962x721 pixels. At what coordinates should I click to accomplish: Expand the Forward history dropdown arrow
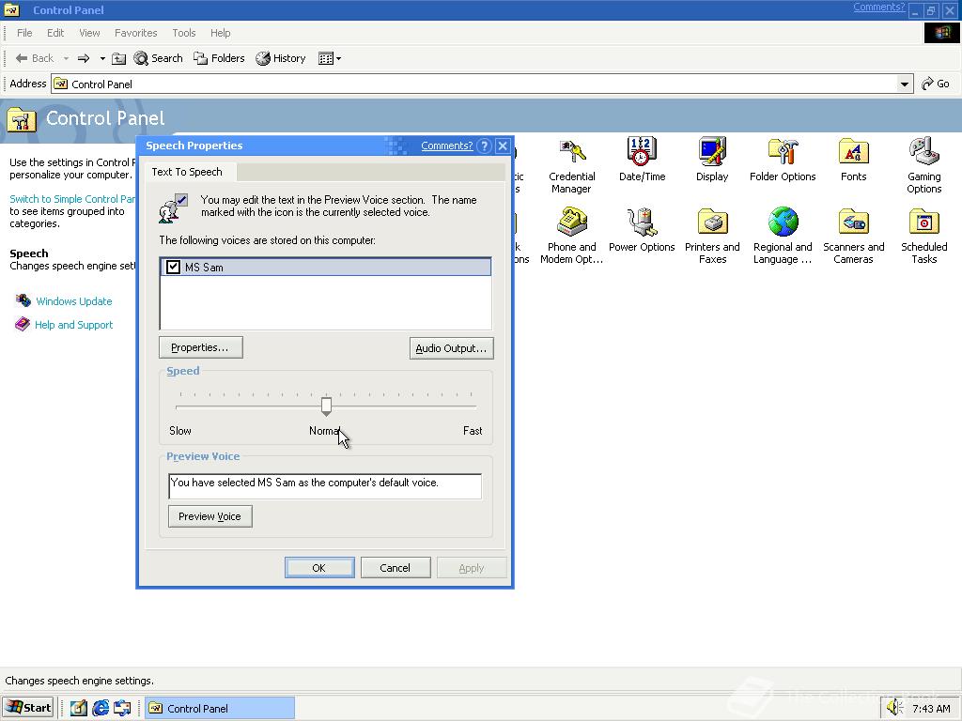[x=102, y=59]
